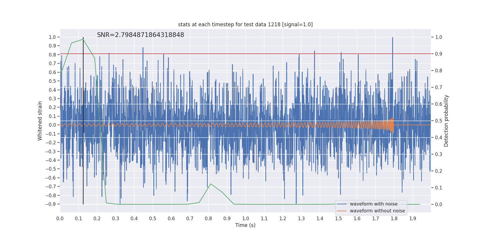Click the time axis tick label 1.8
The height and width of the screenshot is (239, 479).
[x=394, y=219]
